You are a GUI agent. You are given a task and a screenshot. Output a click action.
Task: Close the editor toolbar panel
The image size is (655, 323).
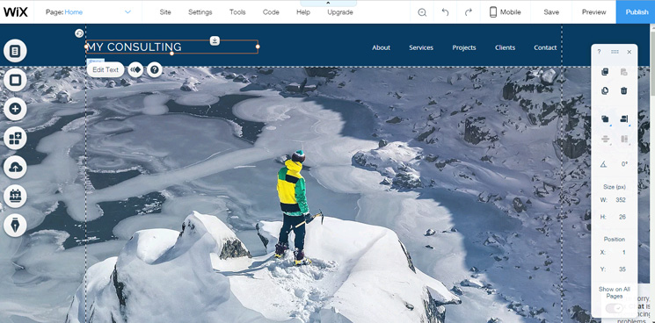pos(630,52)
